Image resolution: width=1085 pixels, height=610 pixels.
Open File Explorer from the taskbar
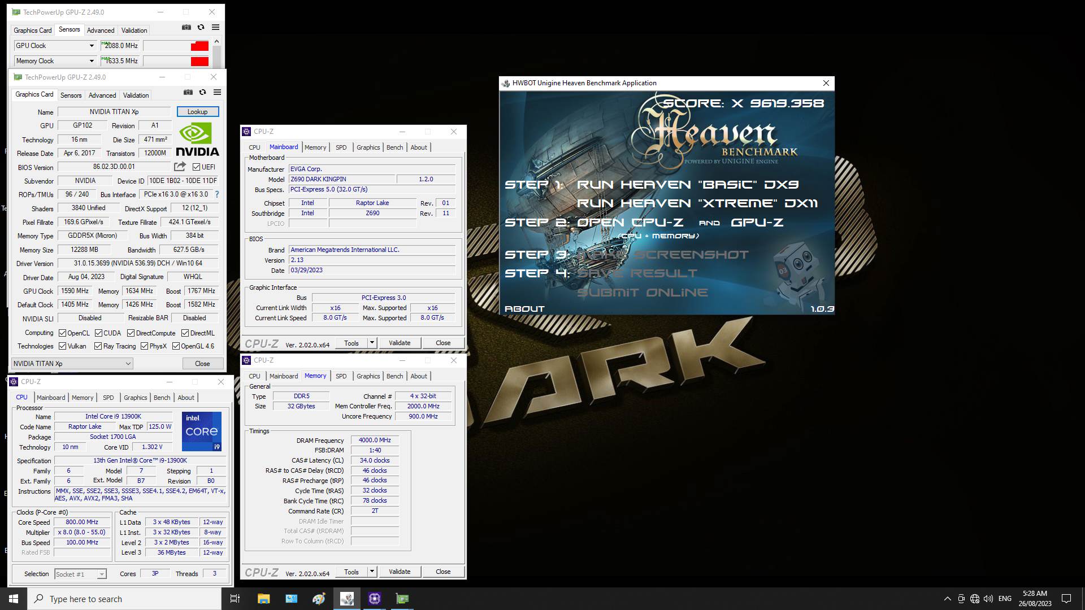[x=263, y=599]
